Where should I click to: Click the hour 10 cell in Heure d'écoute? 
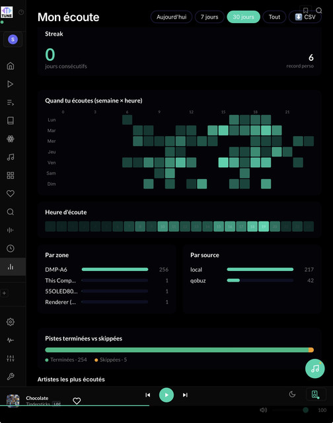coord(163,226)
